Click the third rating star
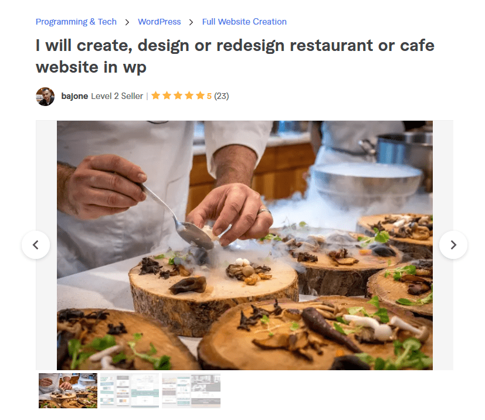Viewport: 485px width, 420px height. [x=178, y=95]
